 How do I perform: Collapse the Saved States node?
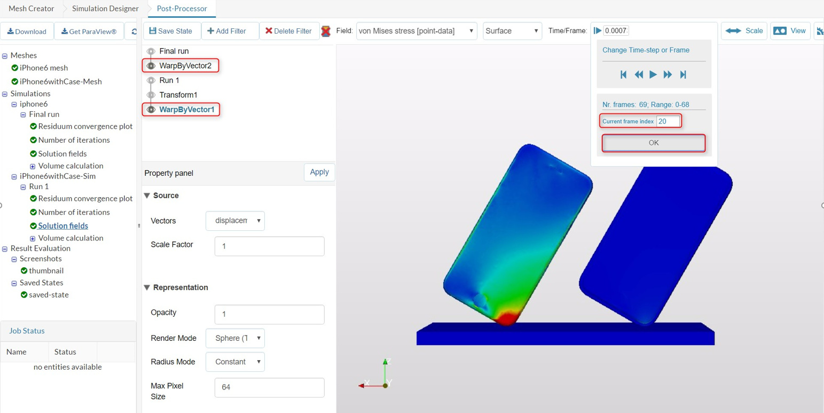click(x=14, y=283)
